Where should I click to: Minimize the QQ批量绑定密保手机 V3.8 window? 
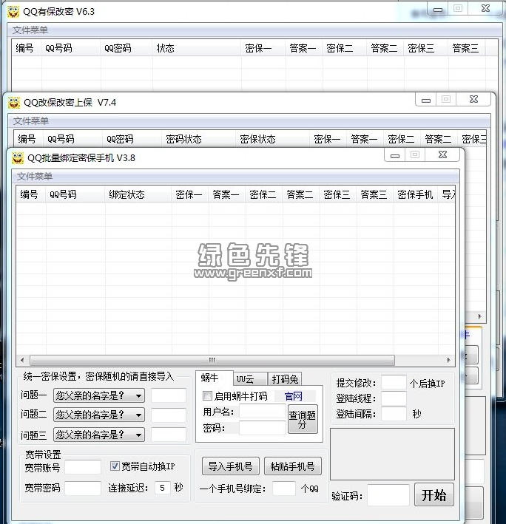tap(394, 155)
